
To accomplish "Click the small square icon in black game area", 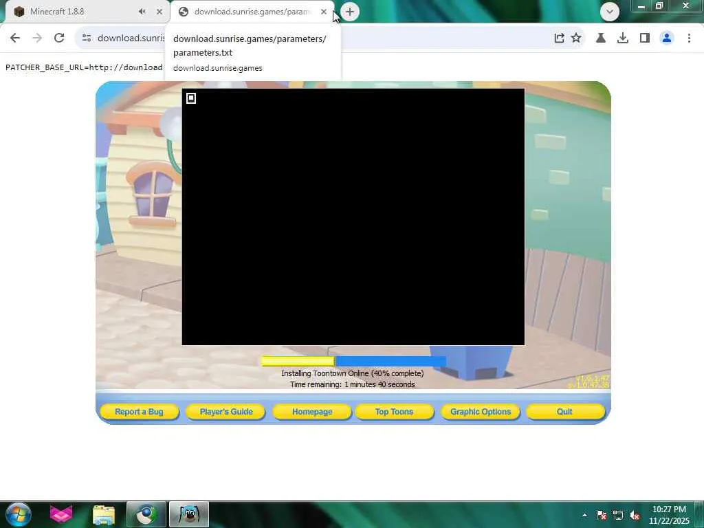I will [x=191, y=98].
